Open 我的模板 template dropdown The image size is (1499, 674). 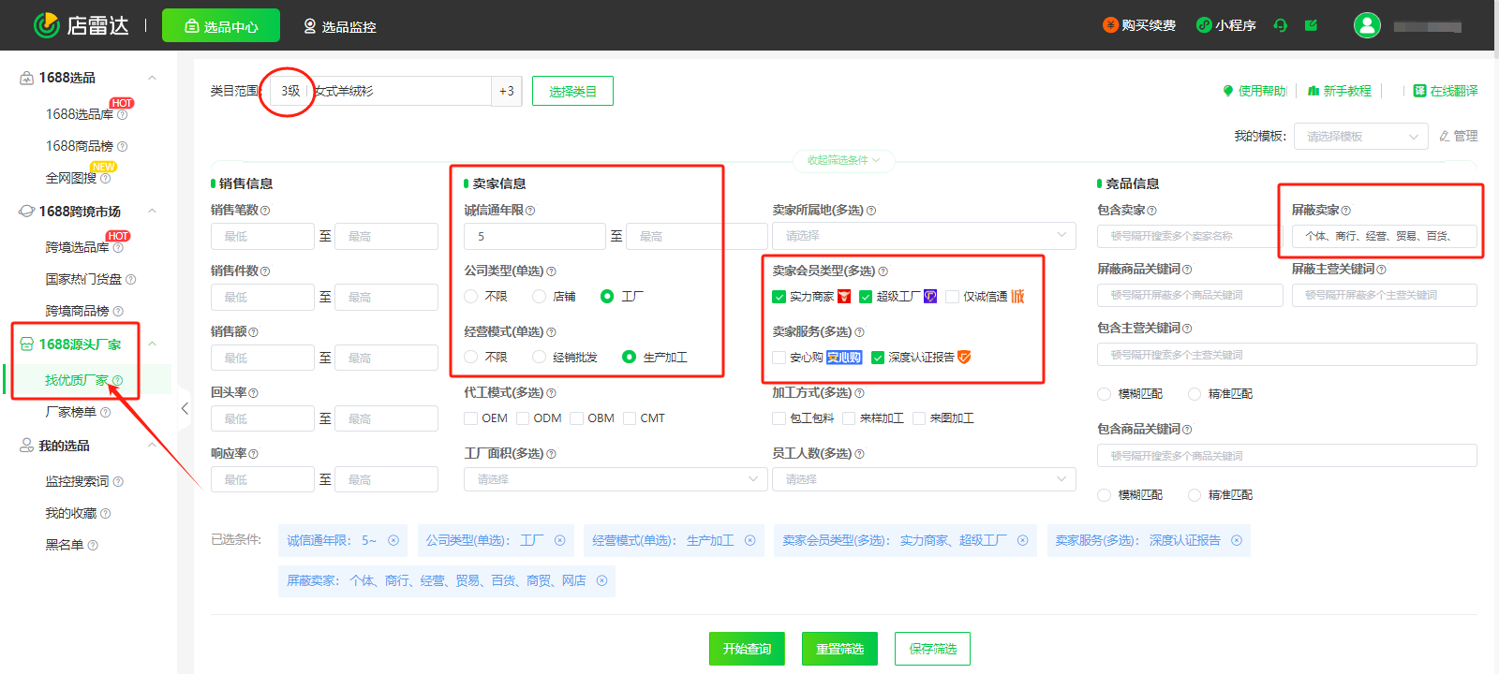pos(1360,137)
